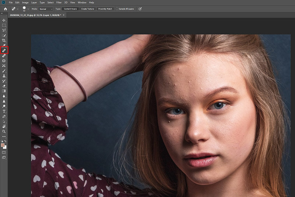Select the Crop tool

pyautogui.click(x=4, y=40)
